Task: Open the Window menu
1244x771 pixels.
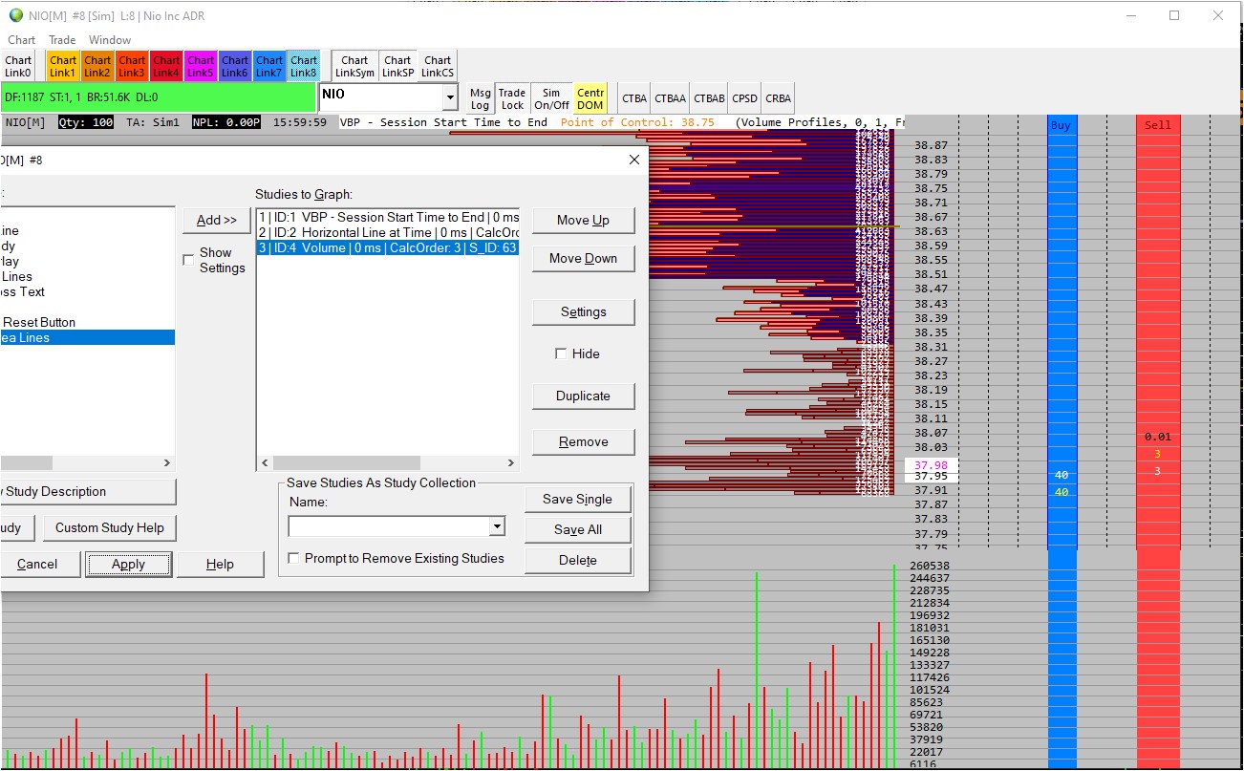Action: point(110,40)
